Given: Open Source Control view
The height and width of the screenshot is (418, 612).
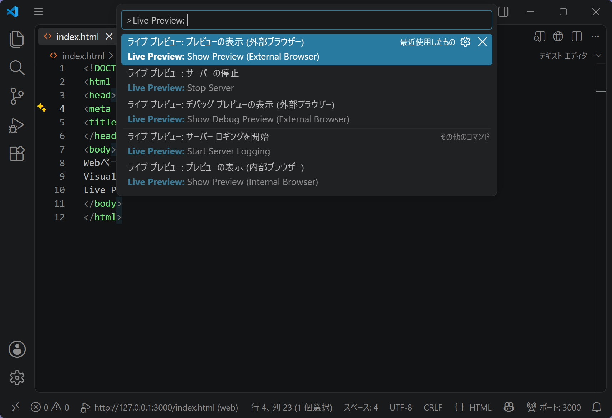Looking at the screenshot, I should point(17,96).
